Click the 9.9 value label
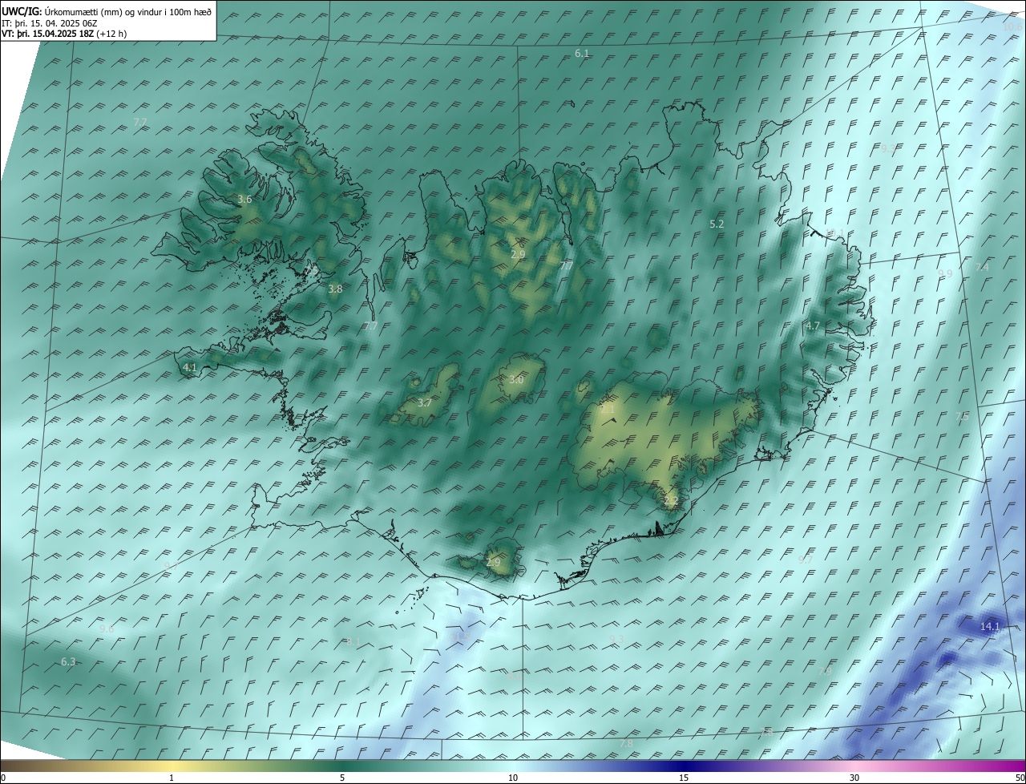 (945, 273)
